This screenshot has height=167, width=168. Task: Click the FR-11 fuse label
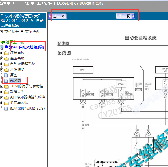tap(109, 95)
